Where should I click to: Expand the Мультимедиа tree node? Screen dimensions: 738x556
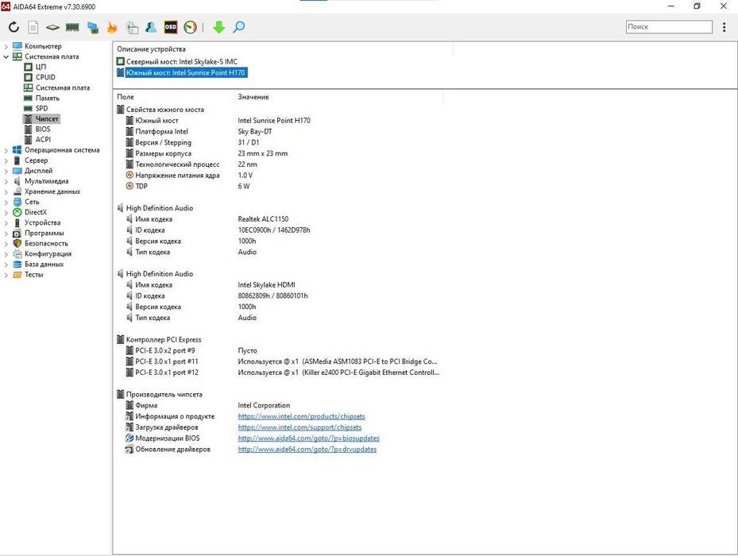tap(6, 181)
